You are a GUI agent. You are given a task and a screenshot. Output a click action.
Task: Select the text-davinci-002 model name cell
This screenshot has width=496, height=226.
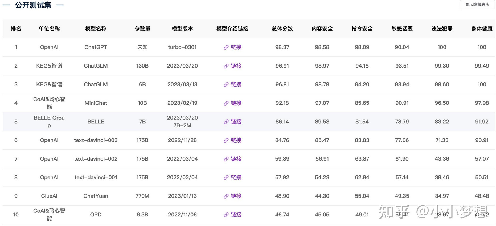pos(96,159)
